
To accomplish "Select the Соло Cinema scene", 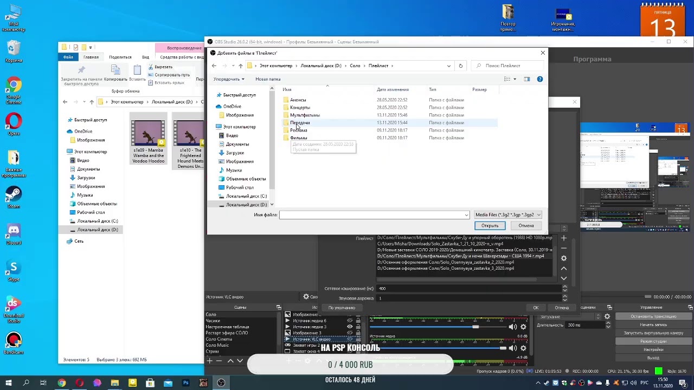I will (219, 339).
